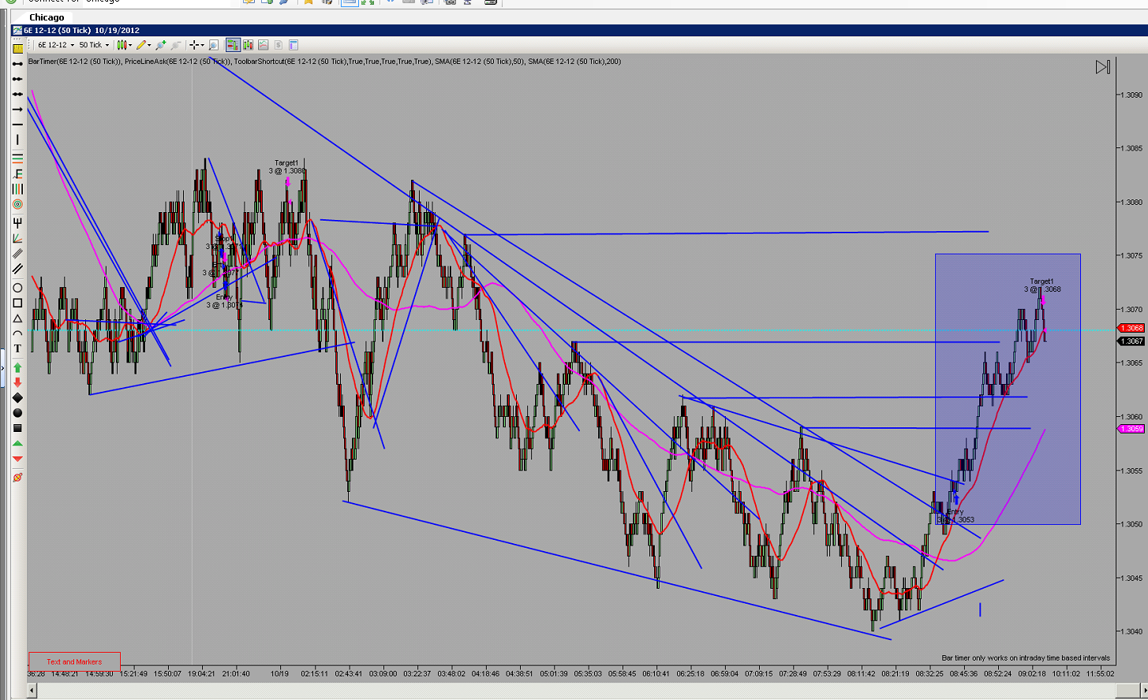Select the Arc drawing tool

pyautogui.click(x=17, y=334)
